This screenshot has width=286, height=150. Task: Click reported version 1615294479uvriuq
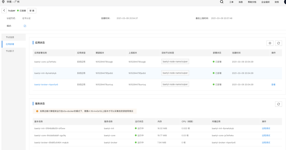[x=137, y=85]
